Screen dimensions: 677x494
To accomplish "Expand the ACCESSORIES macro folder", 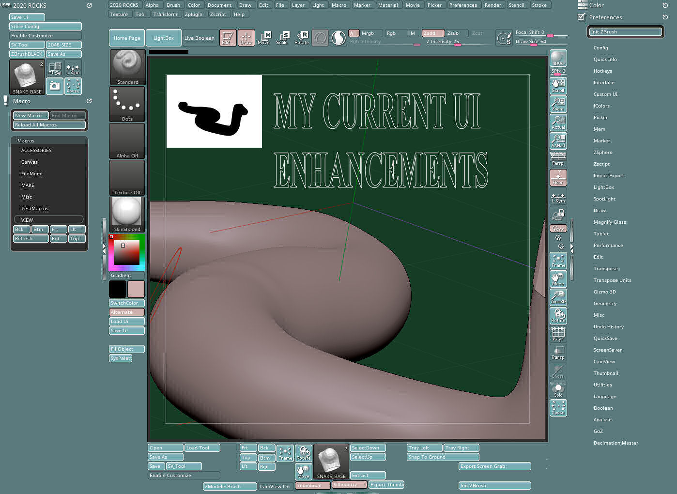I will click(x=36, y=150).
